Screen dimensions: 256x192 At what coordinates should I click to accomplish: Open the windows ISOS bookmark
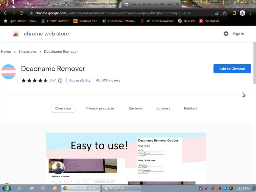[86, 21]
